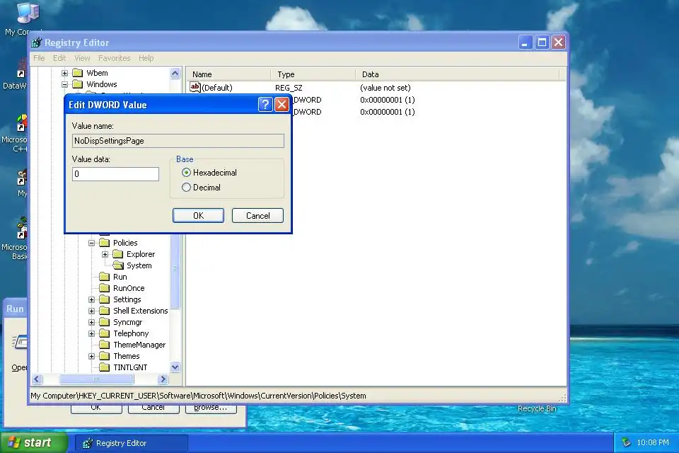Select the Syncmgr folder icon
This screenshot has height=453, width=679.
105,322
